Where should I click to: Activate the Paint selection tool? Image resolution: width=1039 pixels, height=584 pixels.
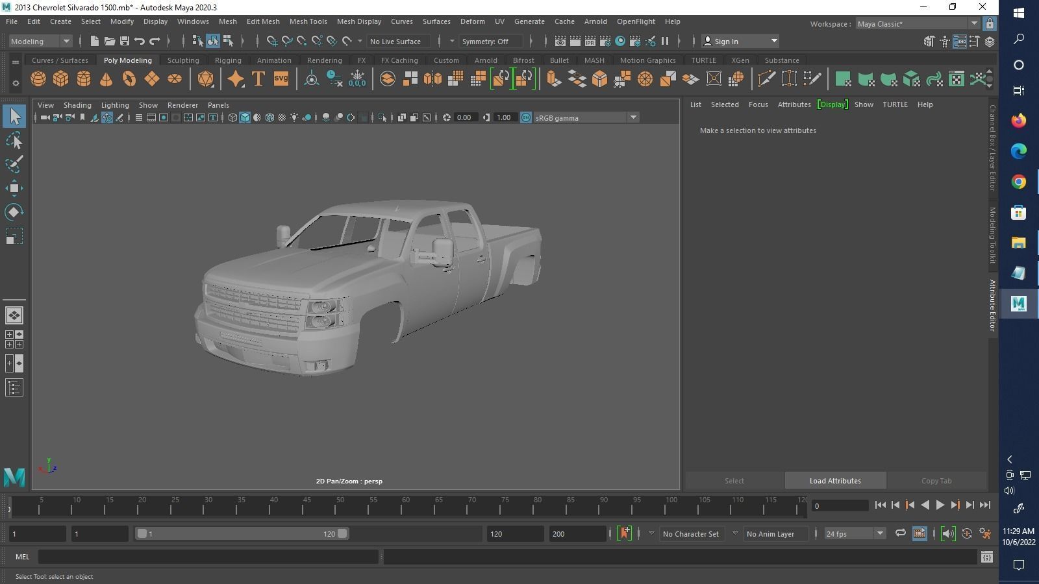14,164
